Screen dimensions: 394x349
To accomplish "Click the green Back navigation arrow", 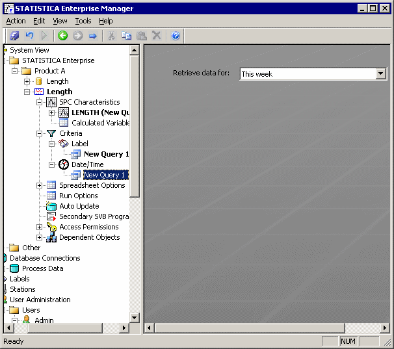I will click(x=63, y=36).
